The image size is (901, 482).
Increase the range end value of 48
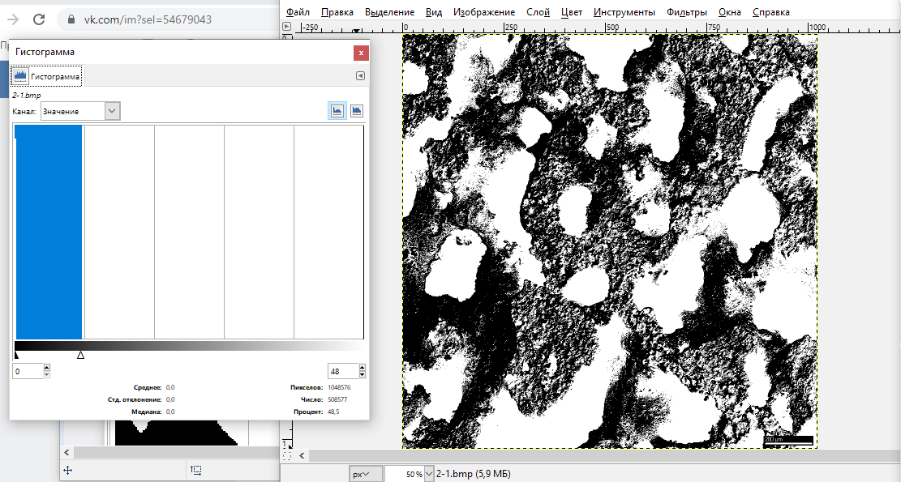click(363, 368)
